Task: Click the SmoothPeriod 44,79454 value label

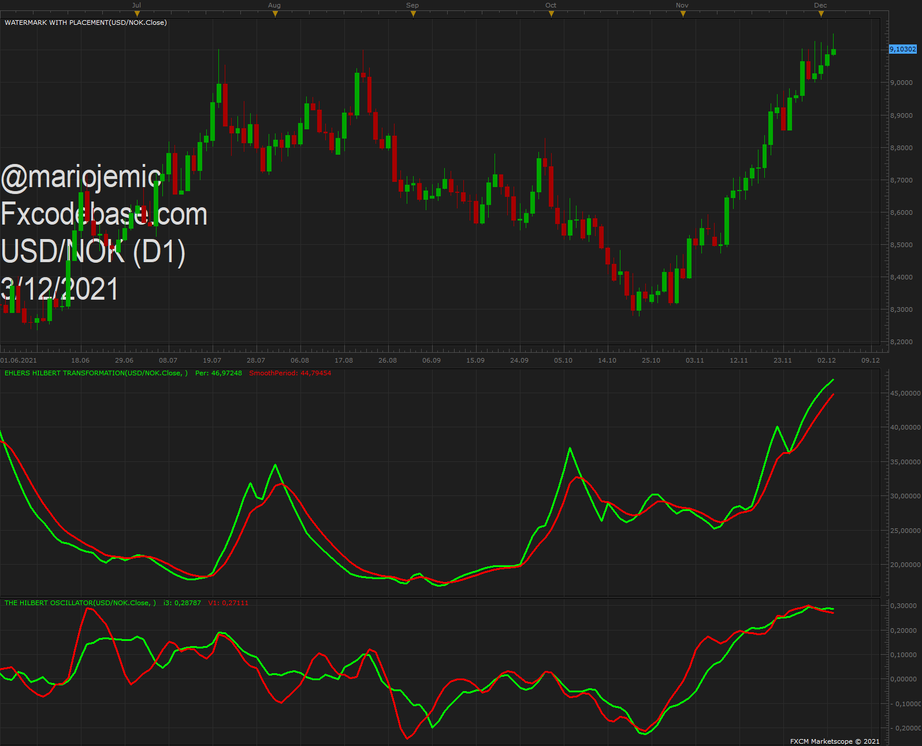Action: pyautogui.click(x=290, y=373)
